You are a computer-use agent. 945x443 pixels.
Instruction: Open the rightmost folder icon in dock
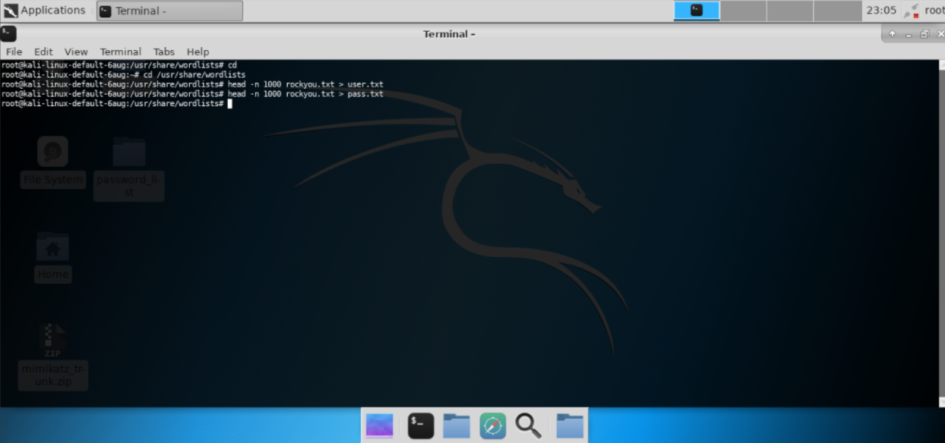click(569, 426)
